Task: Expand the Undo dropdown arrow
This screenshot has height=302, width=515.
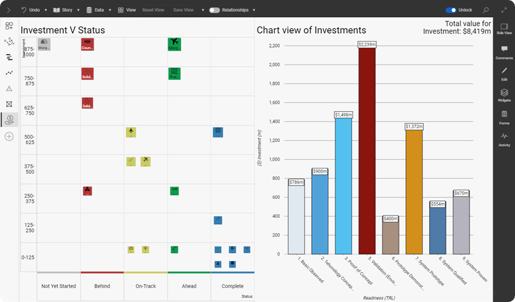Action: coord(46,11)
